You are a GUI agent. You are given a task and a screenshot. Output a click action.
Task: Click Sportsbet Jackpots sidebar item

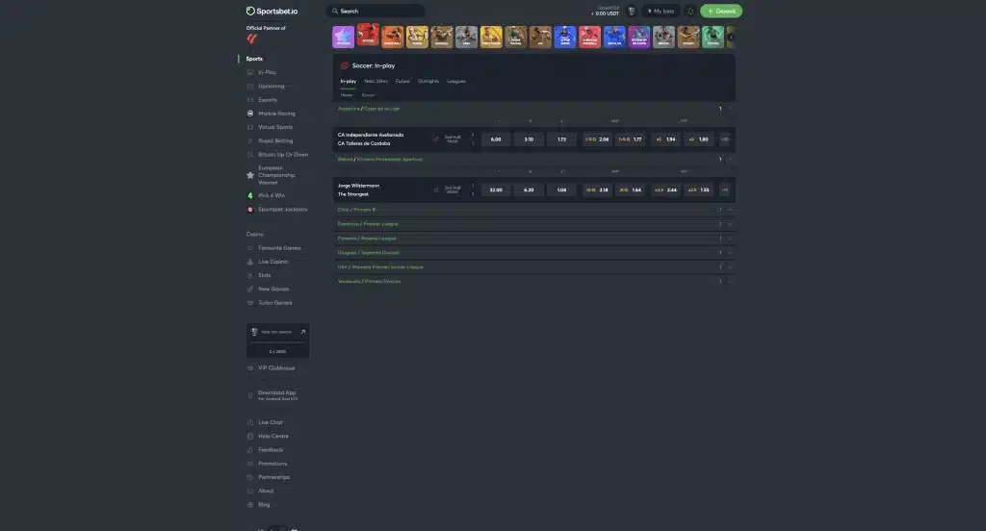[282, 209]
